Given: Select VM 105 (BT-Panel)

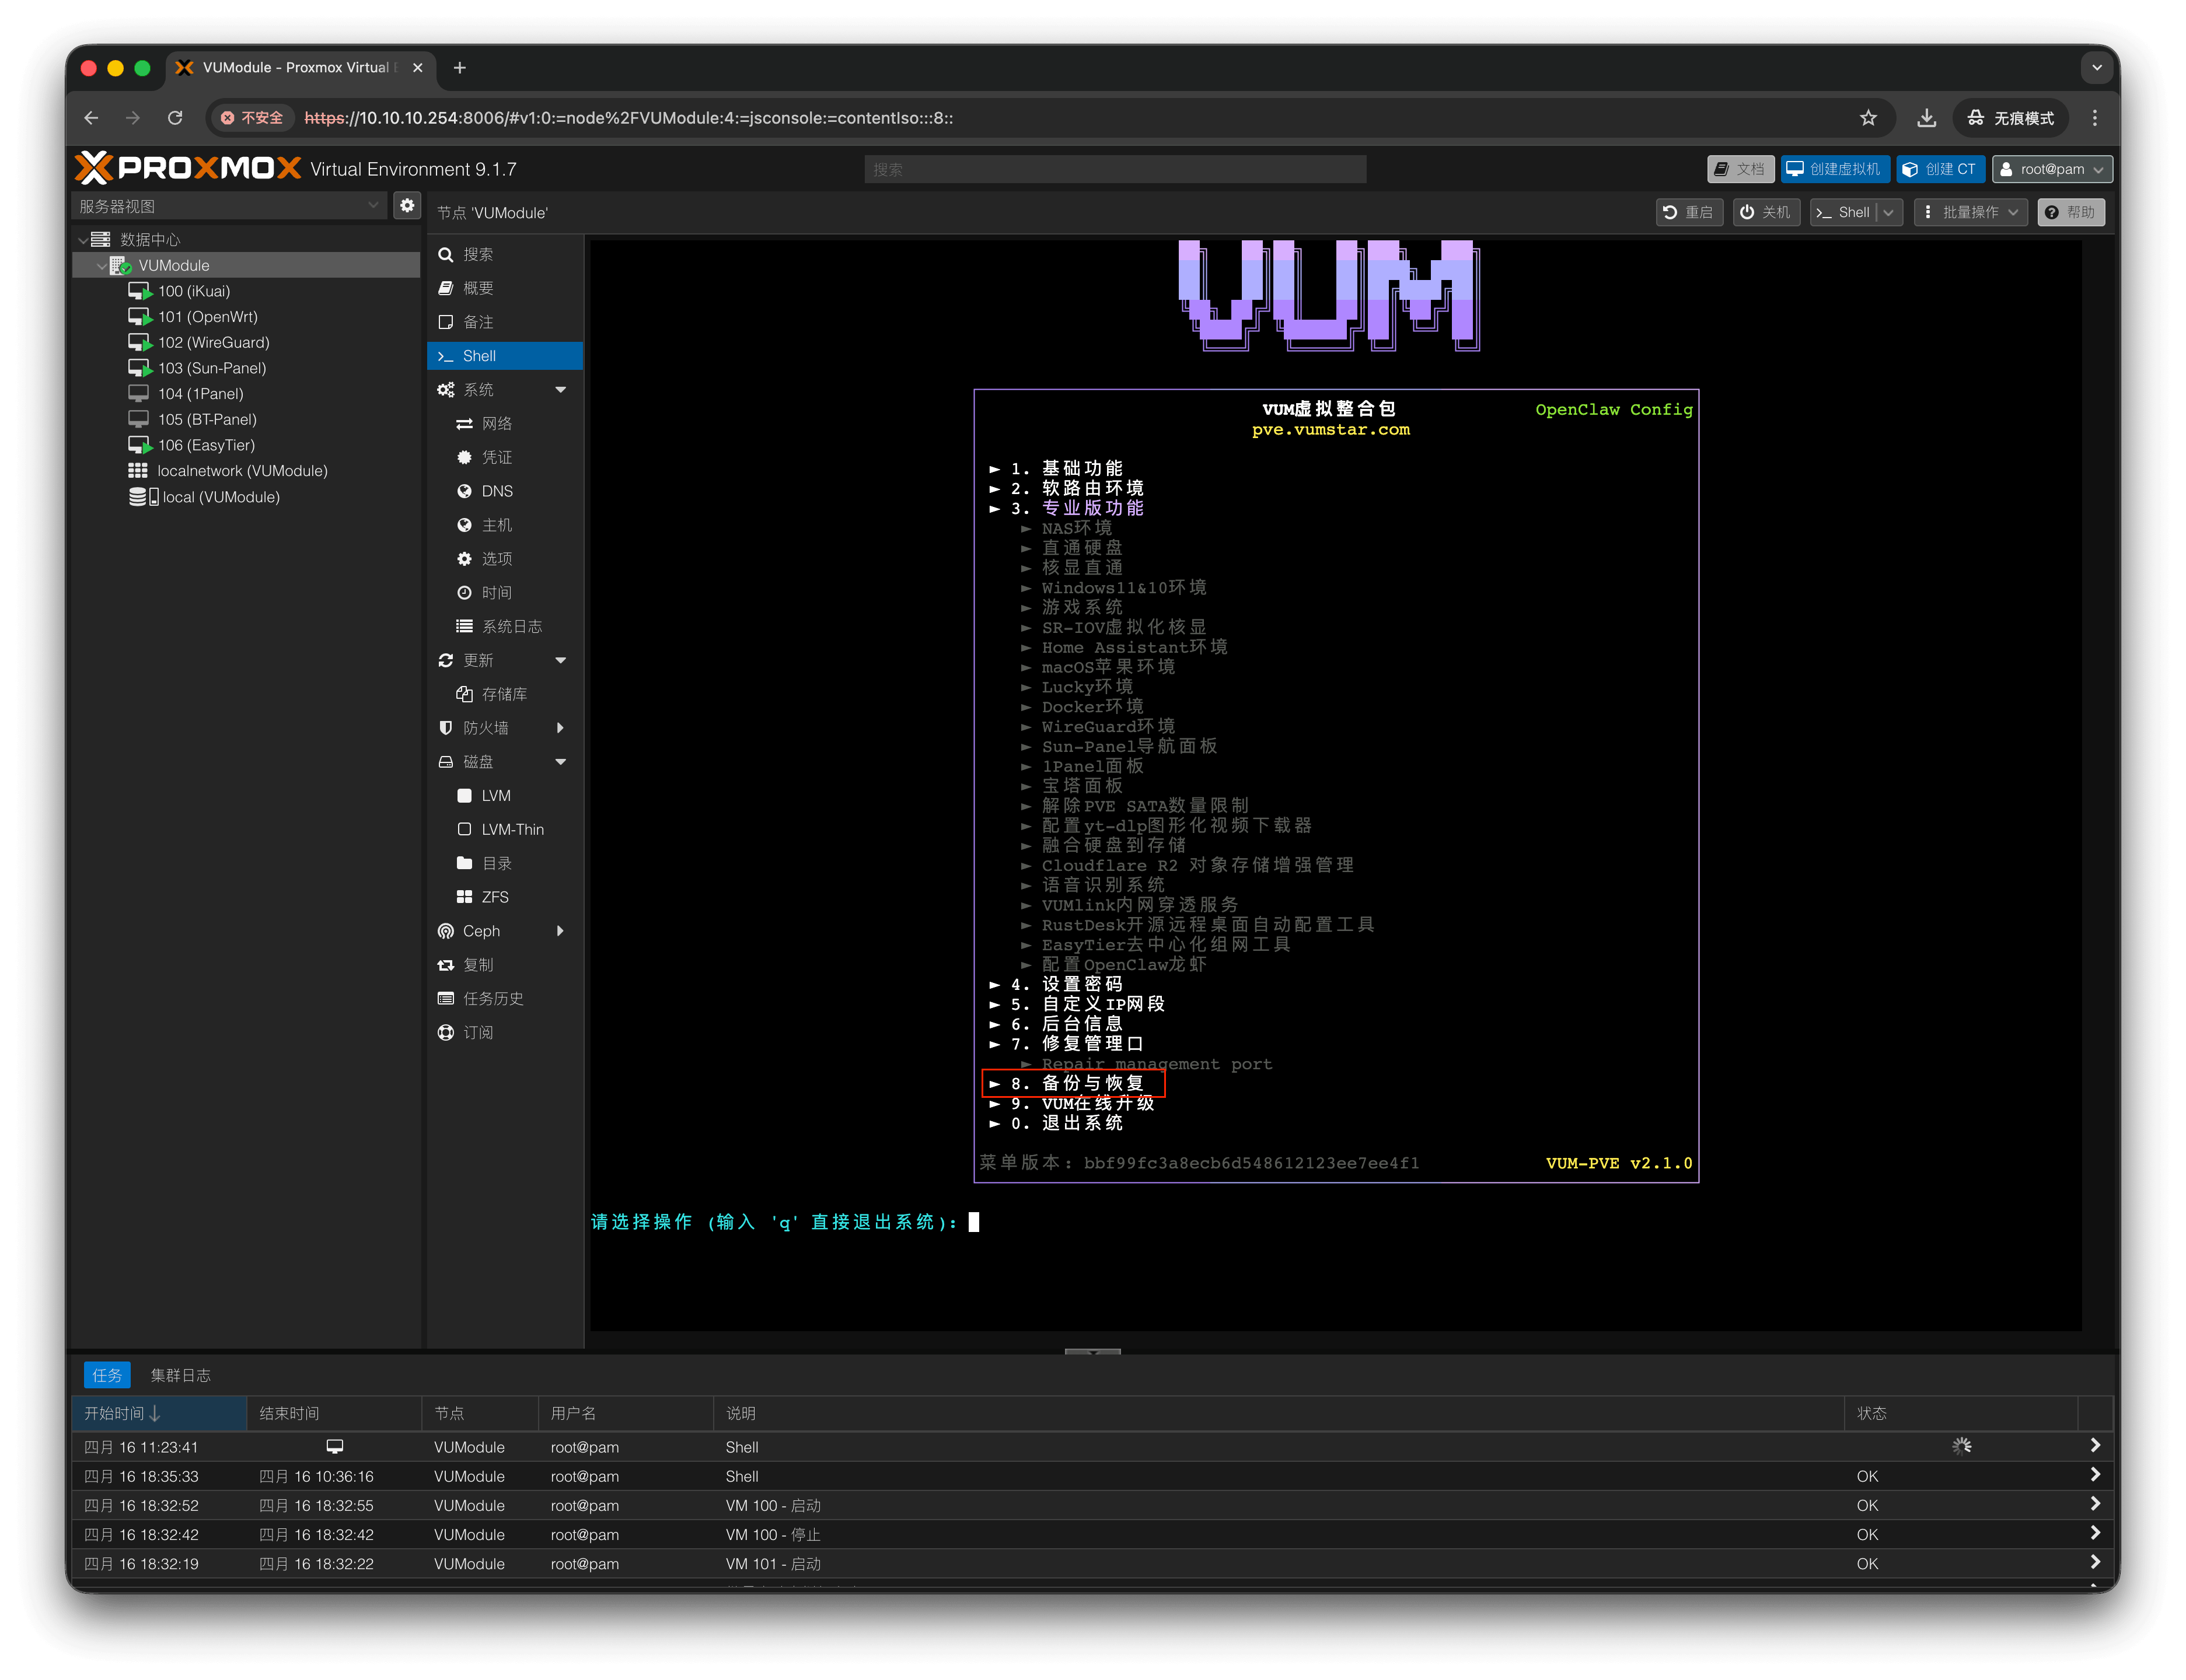Looking at the screenshot, I should tap(206, 420).
